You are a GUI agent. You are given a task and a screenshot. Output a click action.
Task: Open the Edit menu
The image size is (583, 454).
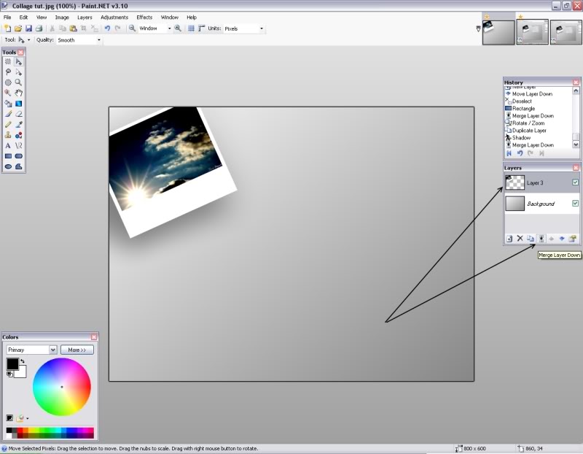(23, 17)
